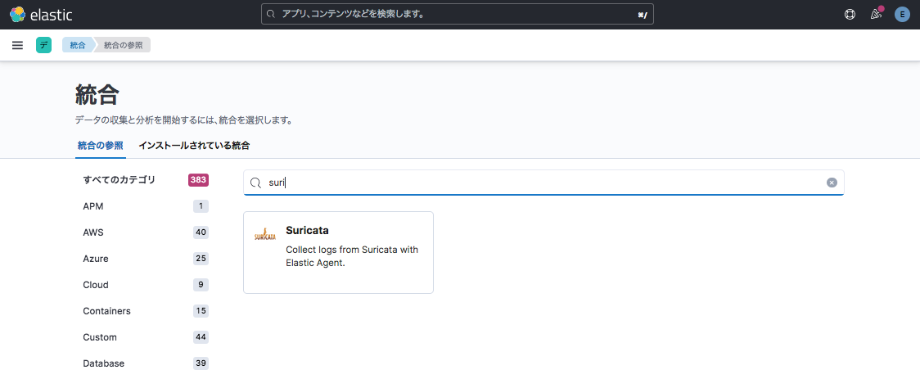This screenshot has width=920, height=379.
Task: Click the green space avatar icon
Action: pos(43,45)
